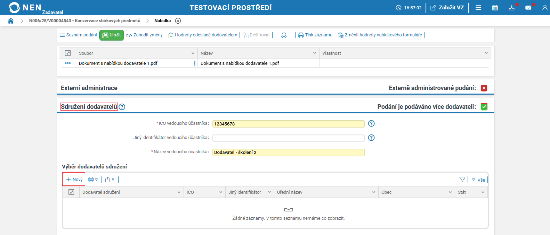Open Stát column filter dropdown

click(483, 192)
